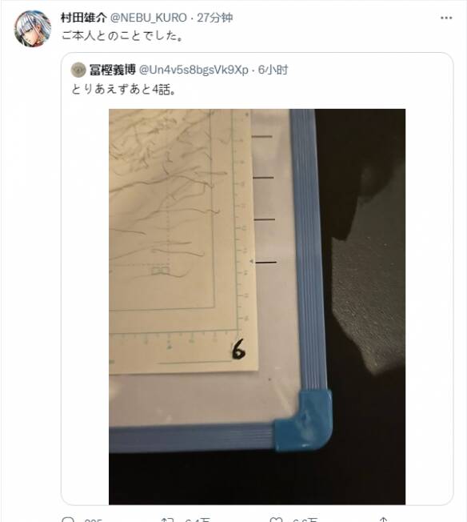Click the quoted author name 冨樫義博
Viewport: 467px width, 522px height.
coord(113,70)
